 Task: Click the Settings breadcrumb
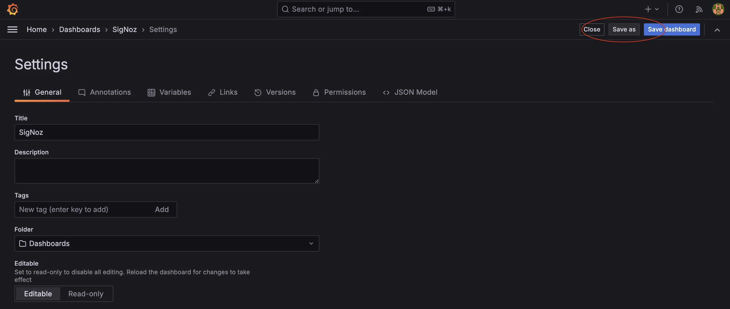pos(163,29)
